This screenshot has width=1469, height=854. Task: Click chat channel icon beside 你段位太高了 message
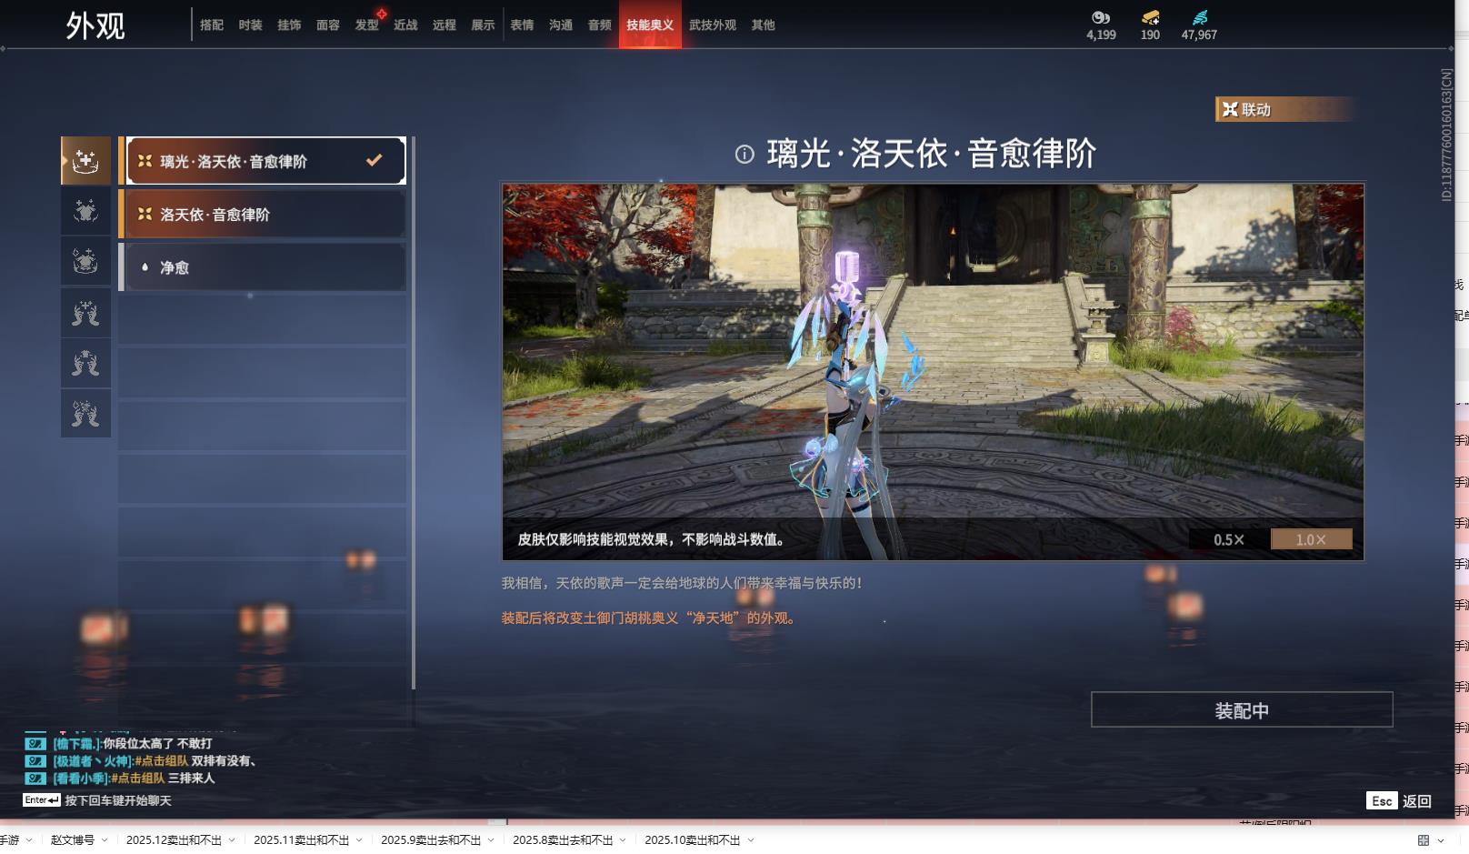35,744
